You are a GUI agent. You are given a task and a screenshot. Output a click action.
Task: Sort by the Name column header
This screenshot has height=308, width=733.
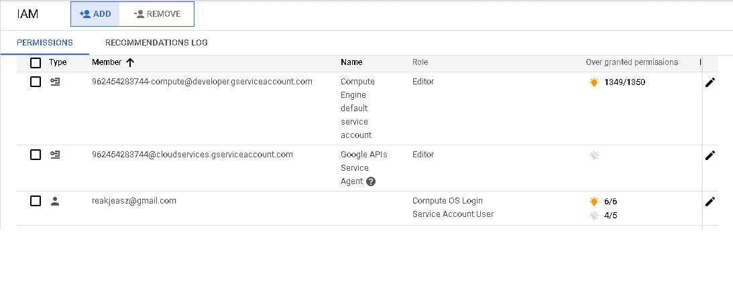tap(351, 62)
